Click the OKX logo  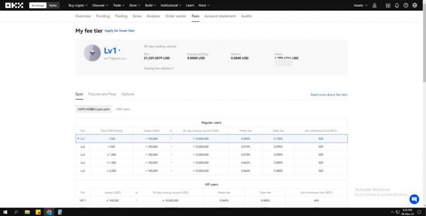click(14, 6)
